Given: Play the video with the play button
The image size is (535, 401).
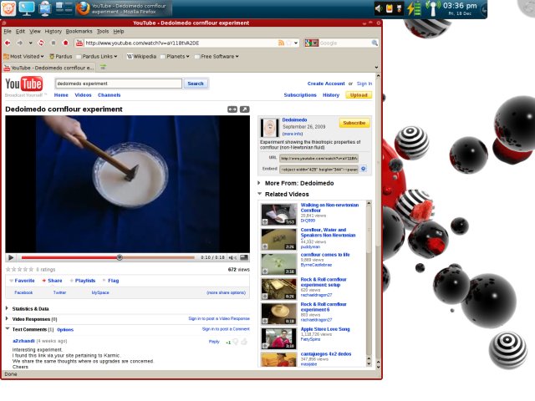Looking at the screenshot, I should pyautogui.click(x=11, y=258).
